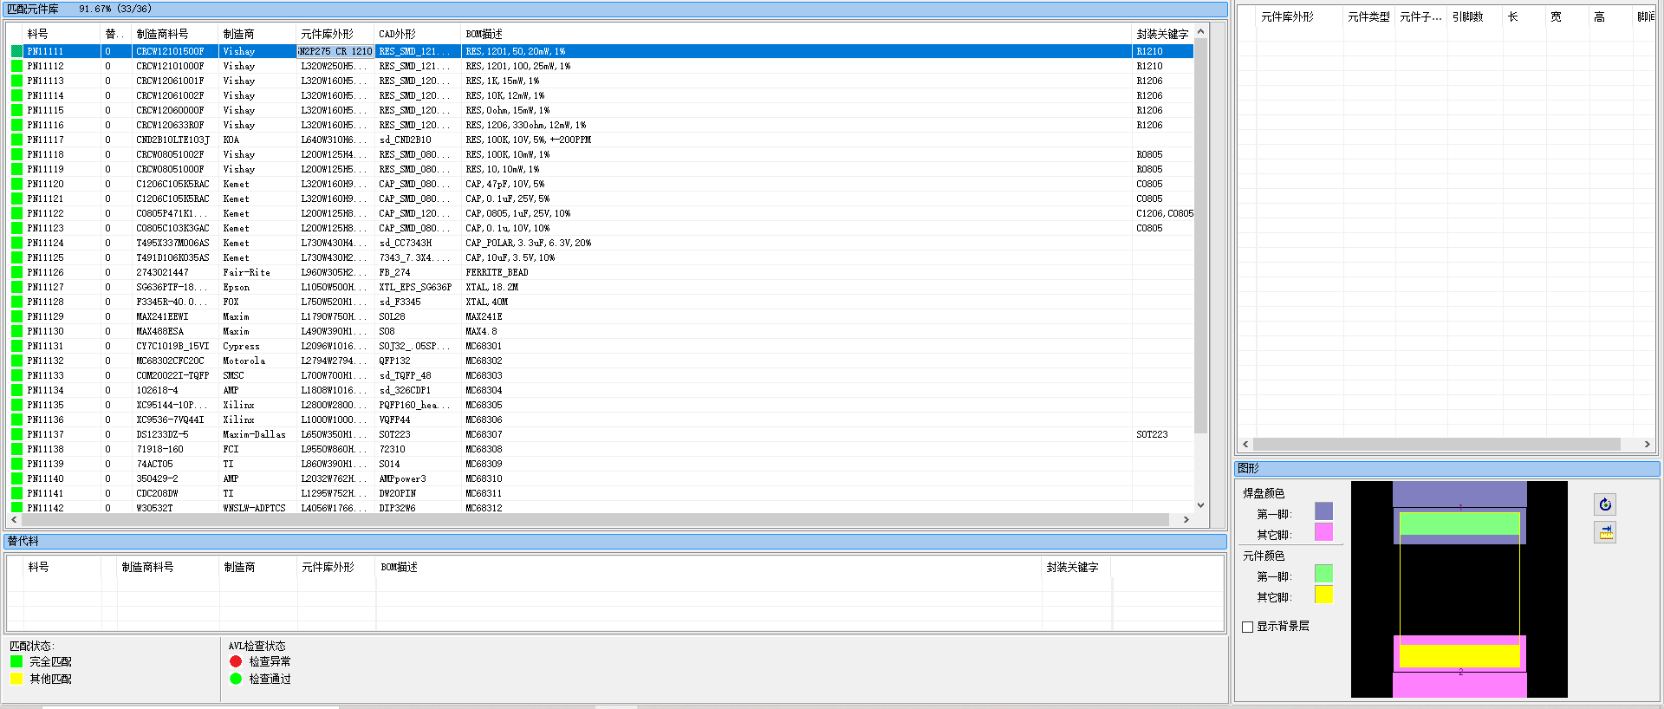Screen dimensions: 1664x709
Task: Click the N2P275 CR 1210 library shape cell
Action: (x=335, y=51)
